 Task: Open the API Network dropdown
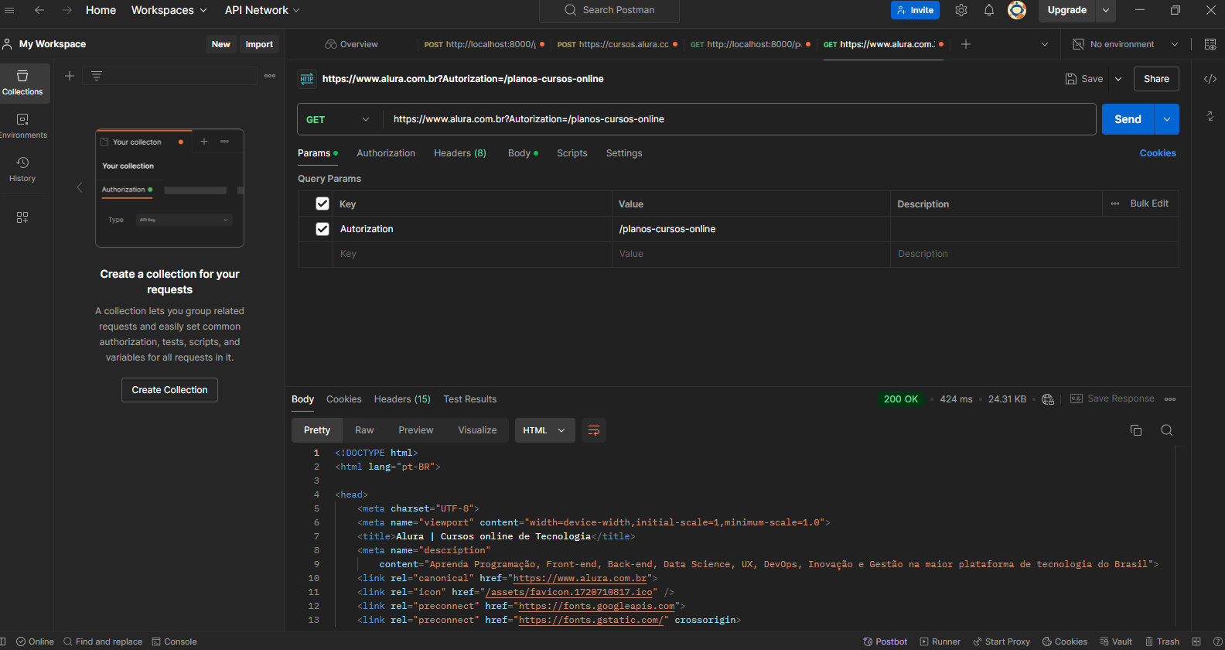pyautogui.click(x=262, y=10)
